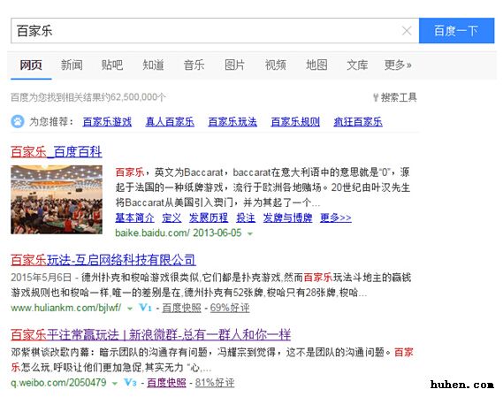Open the 音乐 tab
503x397 pixels.
[194, 65]
